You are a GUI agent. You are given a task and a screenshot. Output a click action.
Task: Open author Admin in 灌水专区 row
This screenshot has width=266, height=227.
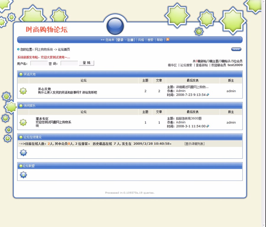(x=181, y=122)
